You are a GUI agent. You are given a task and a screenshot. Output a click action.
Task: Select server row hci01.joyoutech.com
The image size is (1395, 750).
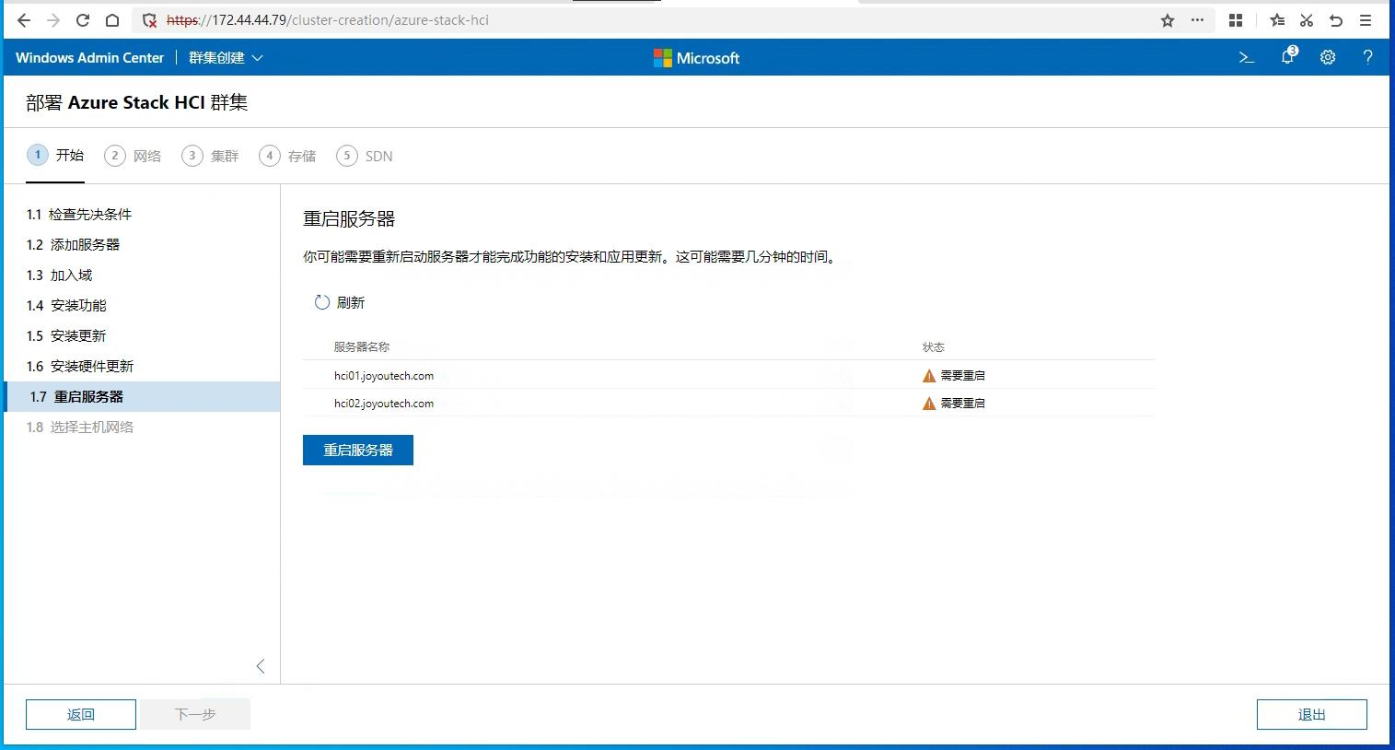pyautogui.click(x=728, y=375)
